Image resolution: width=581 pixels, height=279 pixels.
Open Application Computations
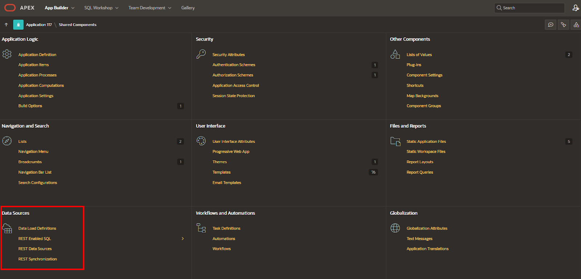pyautogui.click(x=41, y=86)
